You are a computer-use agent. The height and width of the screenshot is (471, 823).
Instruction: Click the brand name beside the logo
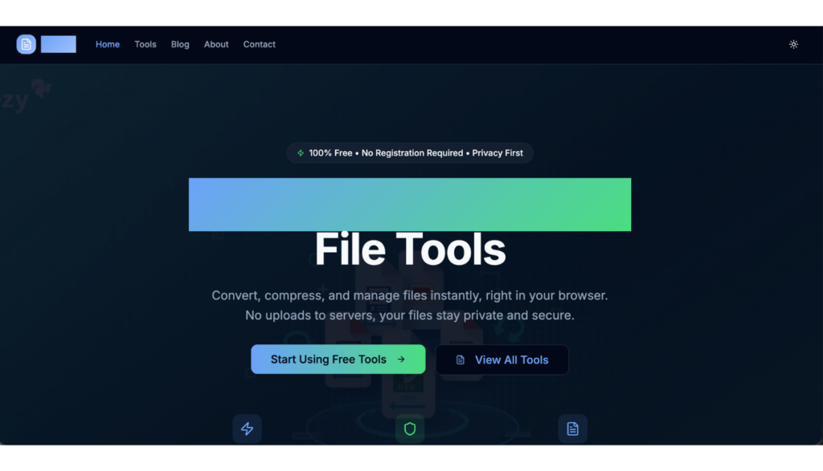pyautogui.click(x=59, y=44)
